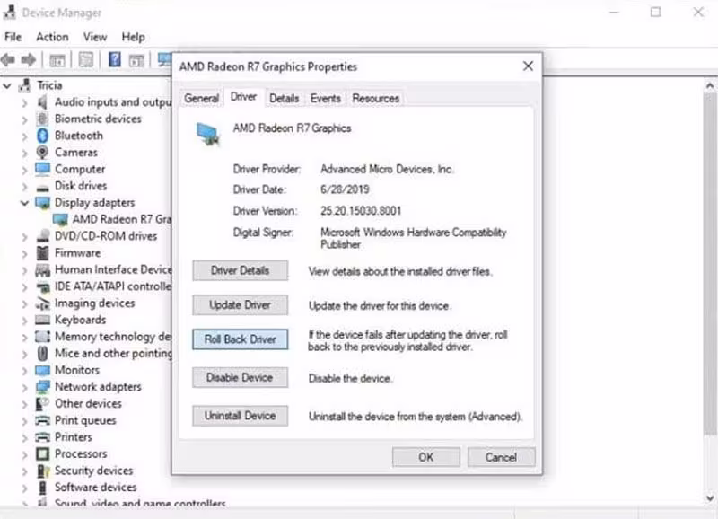Click the Imaging devices icon
This screenshot has height=519, width=718.
point(42,303)
